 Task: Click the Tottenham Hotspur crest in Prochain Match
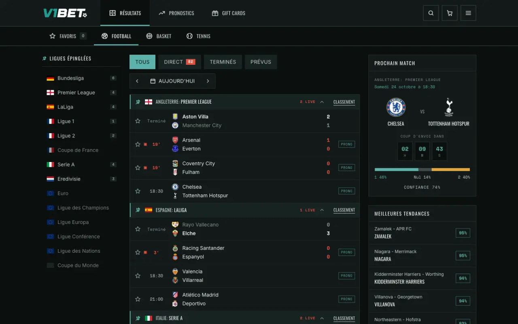(x=449, y=107)
